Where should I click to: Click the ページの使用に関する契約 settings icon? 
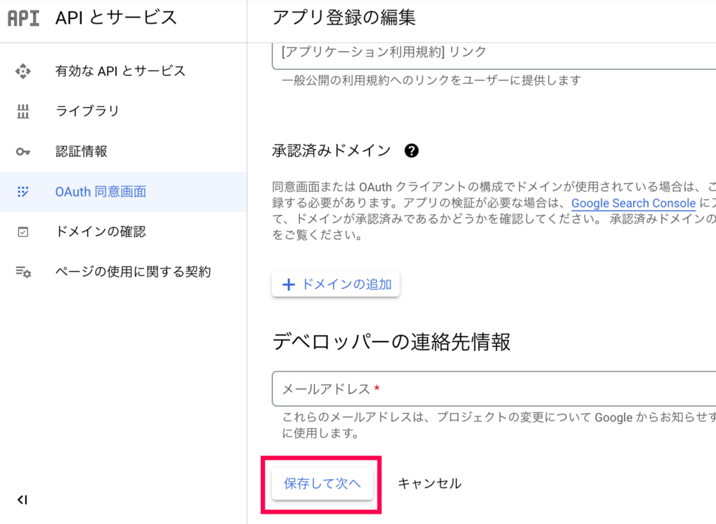coord(23,272)
